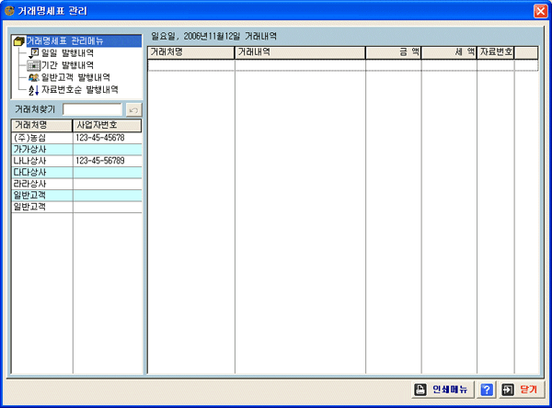
Task: Click the people icon for 일반고객 발행내역
Action: point(34,77)
